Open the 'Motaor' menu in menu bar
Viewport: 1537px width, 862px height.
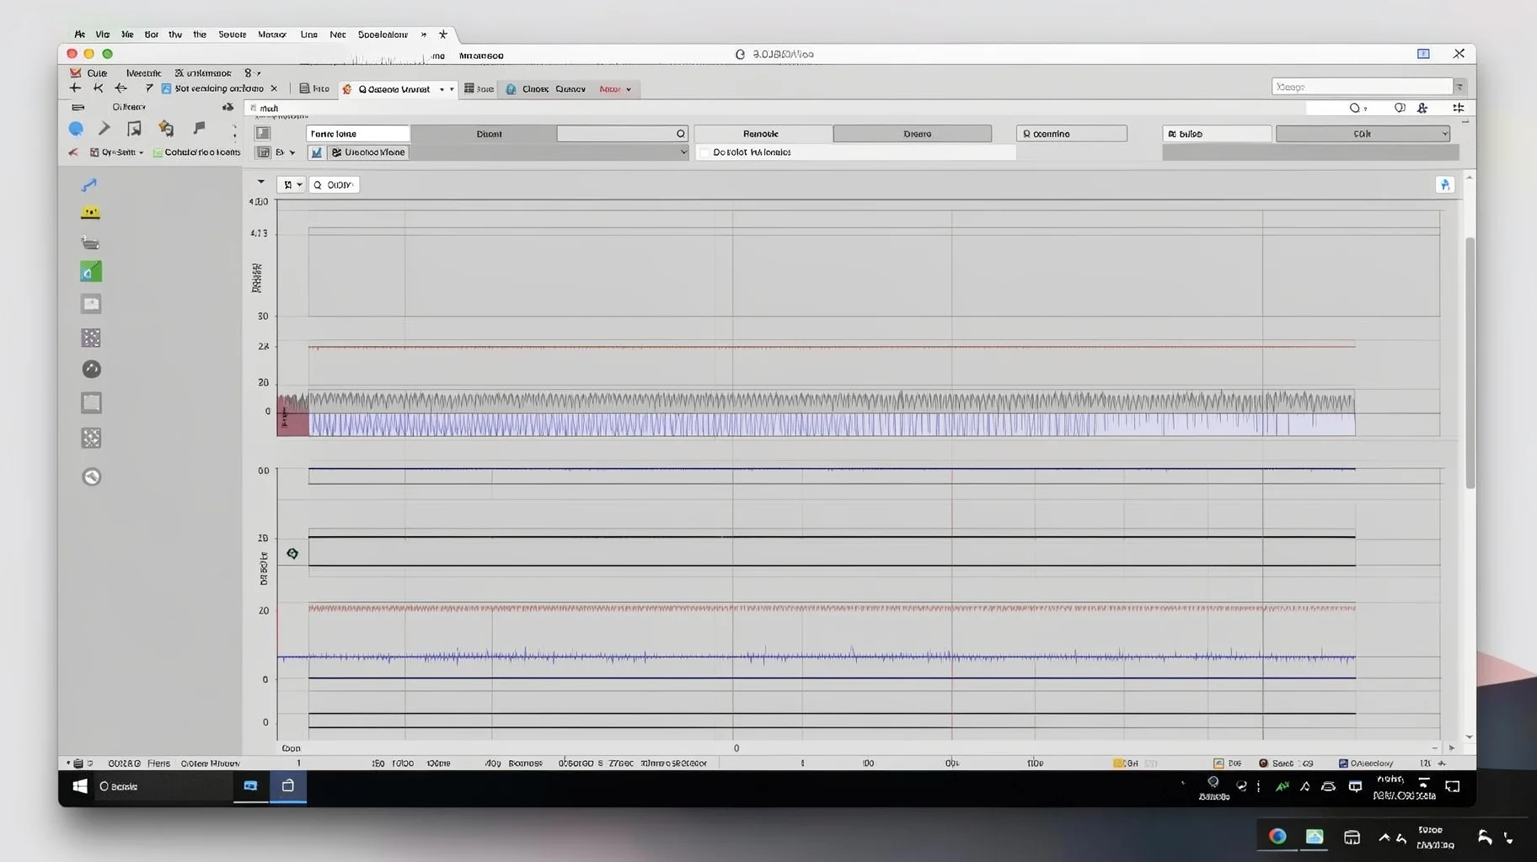pos(272,35)
